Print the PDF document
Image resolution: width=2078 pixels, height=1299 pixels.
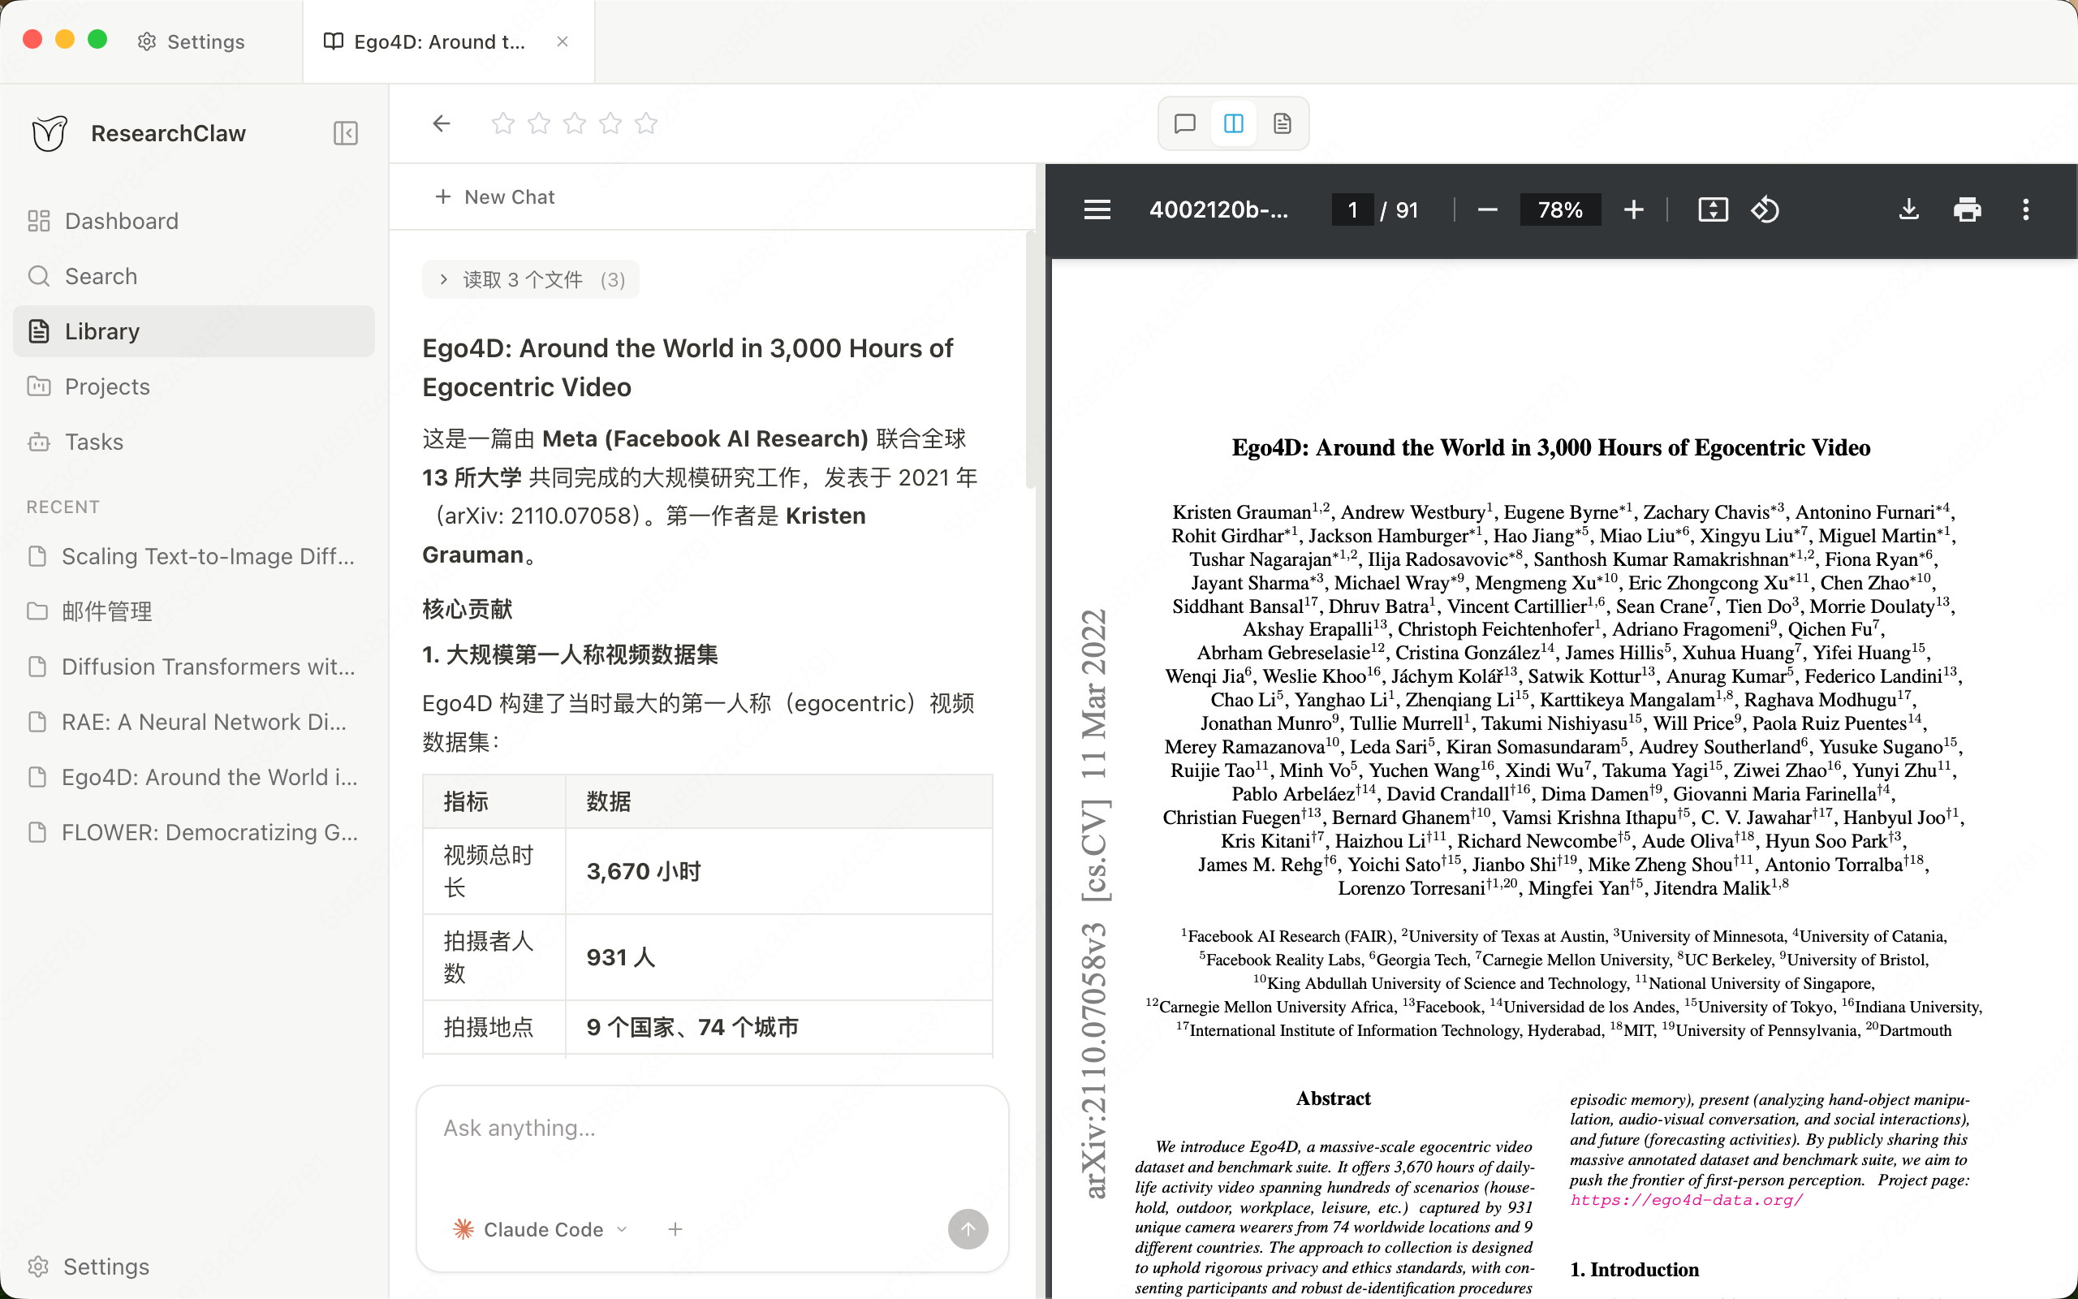pyautogui.click(x=1968, y=209)
